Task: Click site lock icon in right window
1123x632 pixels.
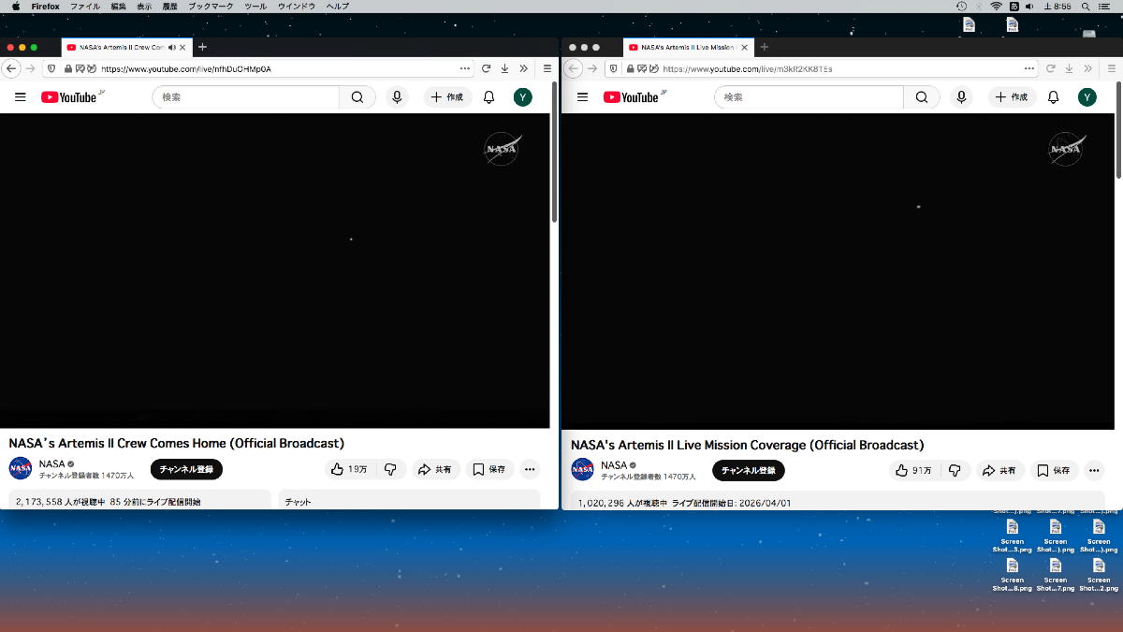Action: click(630, 69)
